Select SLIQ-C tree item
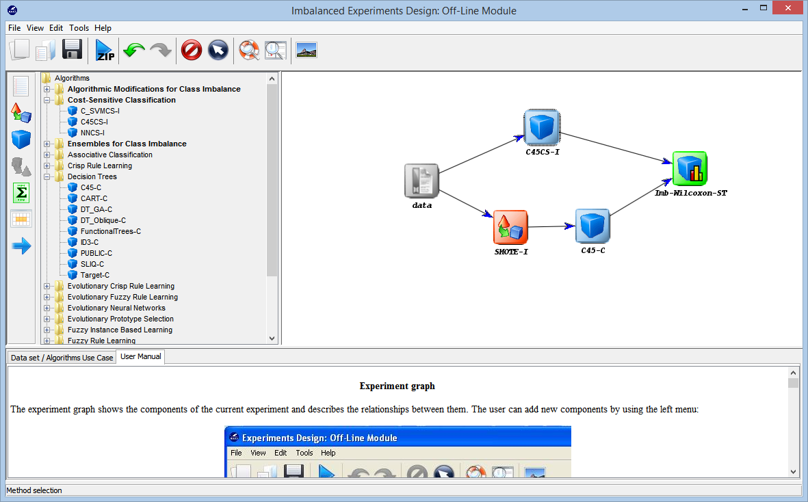The width and height of the screenshot is (808, 502). tap(92, 264)
